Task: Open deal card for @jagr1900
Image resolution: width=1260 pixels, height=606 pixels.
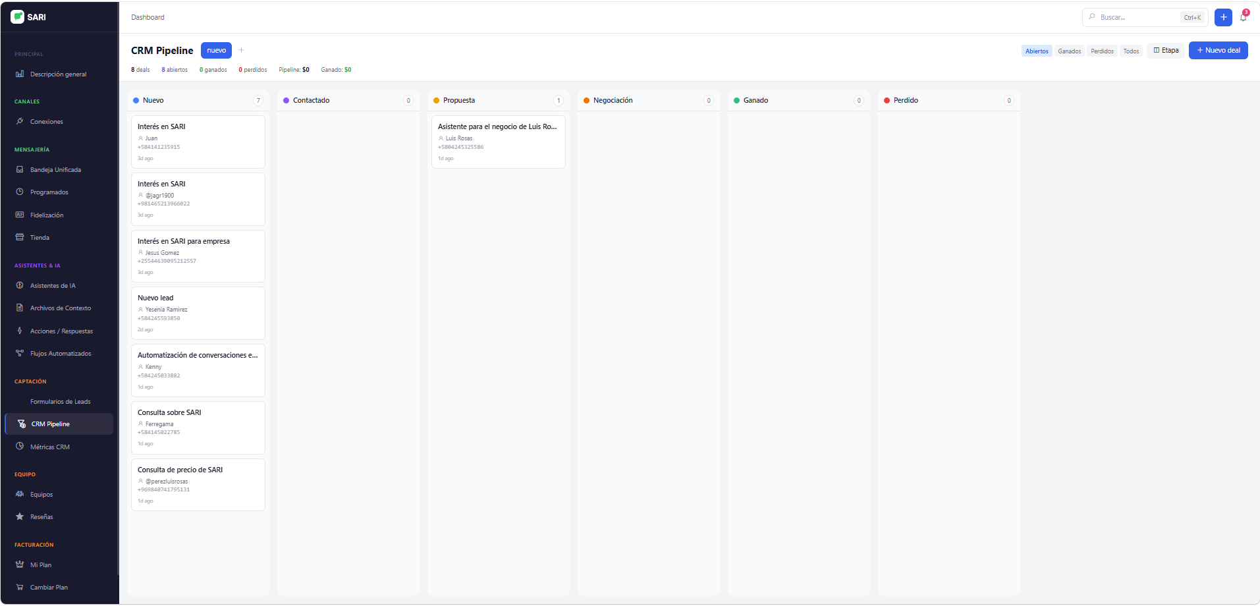Action: pyautogui.click(x=198, y=199)
